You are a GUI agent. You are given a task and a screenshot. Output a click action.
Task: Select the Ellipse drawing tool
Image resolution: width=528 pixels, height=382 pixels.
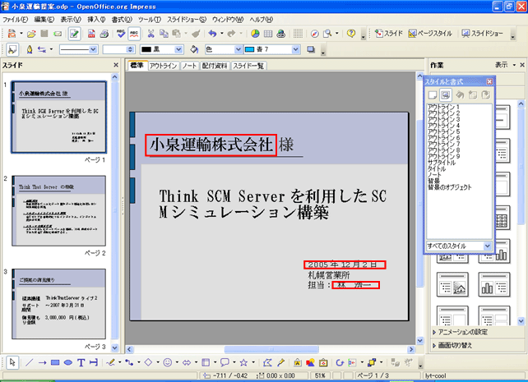point(68,361)
